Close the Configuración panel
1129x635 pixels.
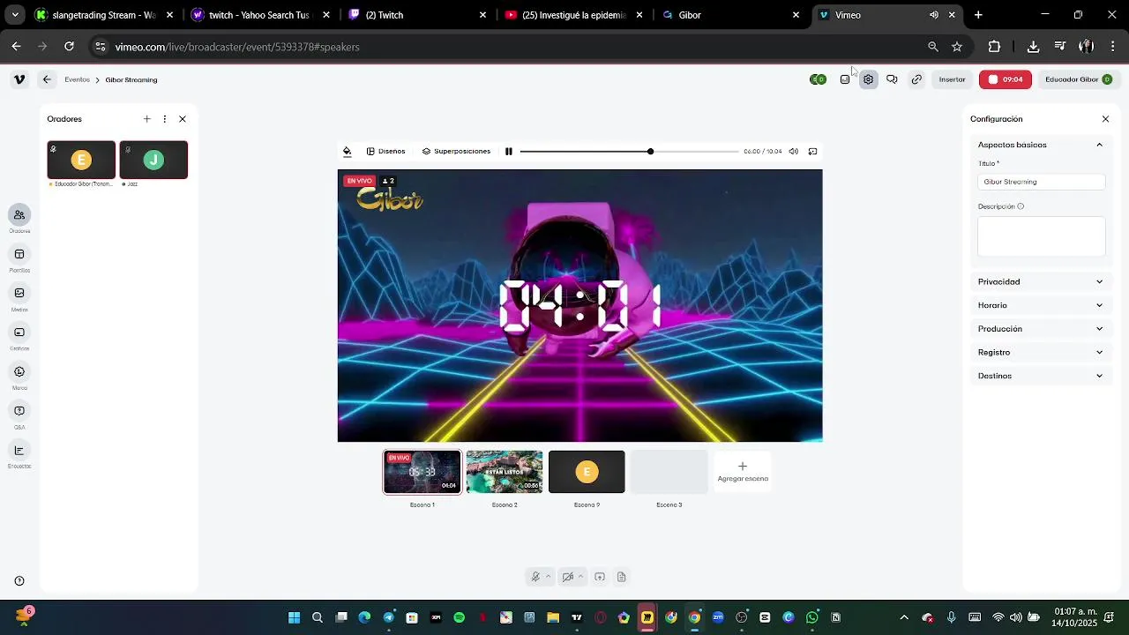1105,119
